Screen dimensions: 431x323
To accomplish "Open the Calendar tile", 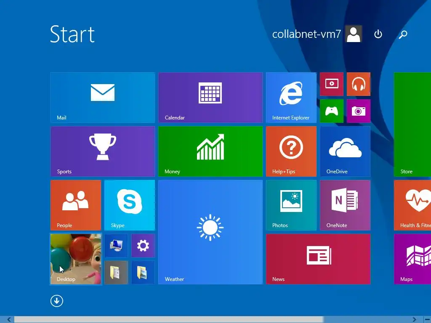I will [x=210, y=98].
